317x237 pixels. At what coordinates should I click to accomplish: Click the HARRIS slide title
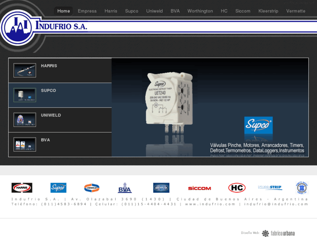[49, 66]
